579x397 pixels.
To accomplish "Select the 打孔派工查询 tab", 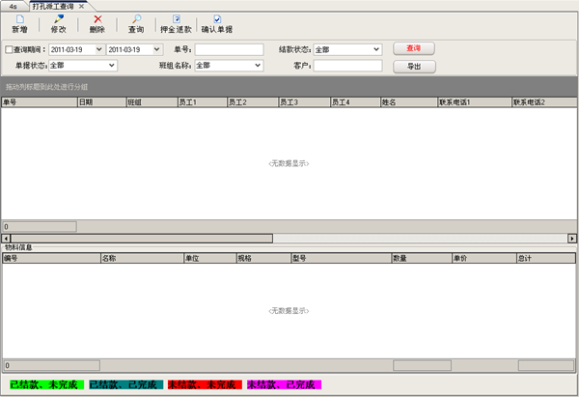I will [53, 6].
